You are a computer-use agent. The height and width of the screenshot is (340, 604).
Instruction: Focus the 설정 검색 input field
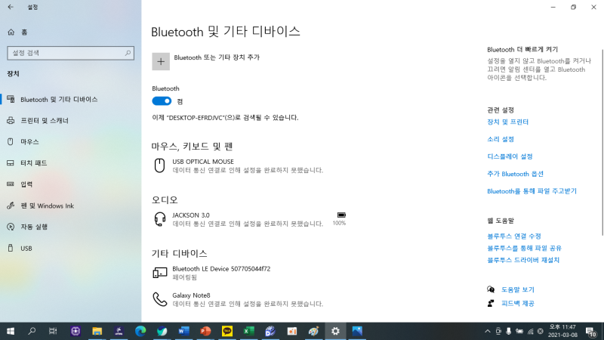tap(70, 53)
